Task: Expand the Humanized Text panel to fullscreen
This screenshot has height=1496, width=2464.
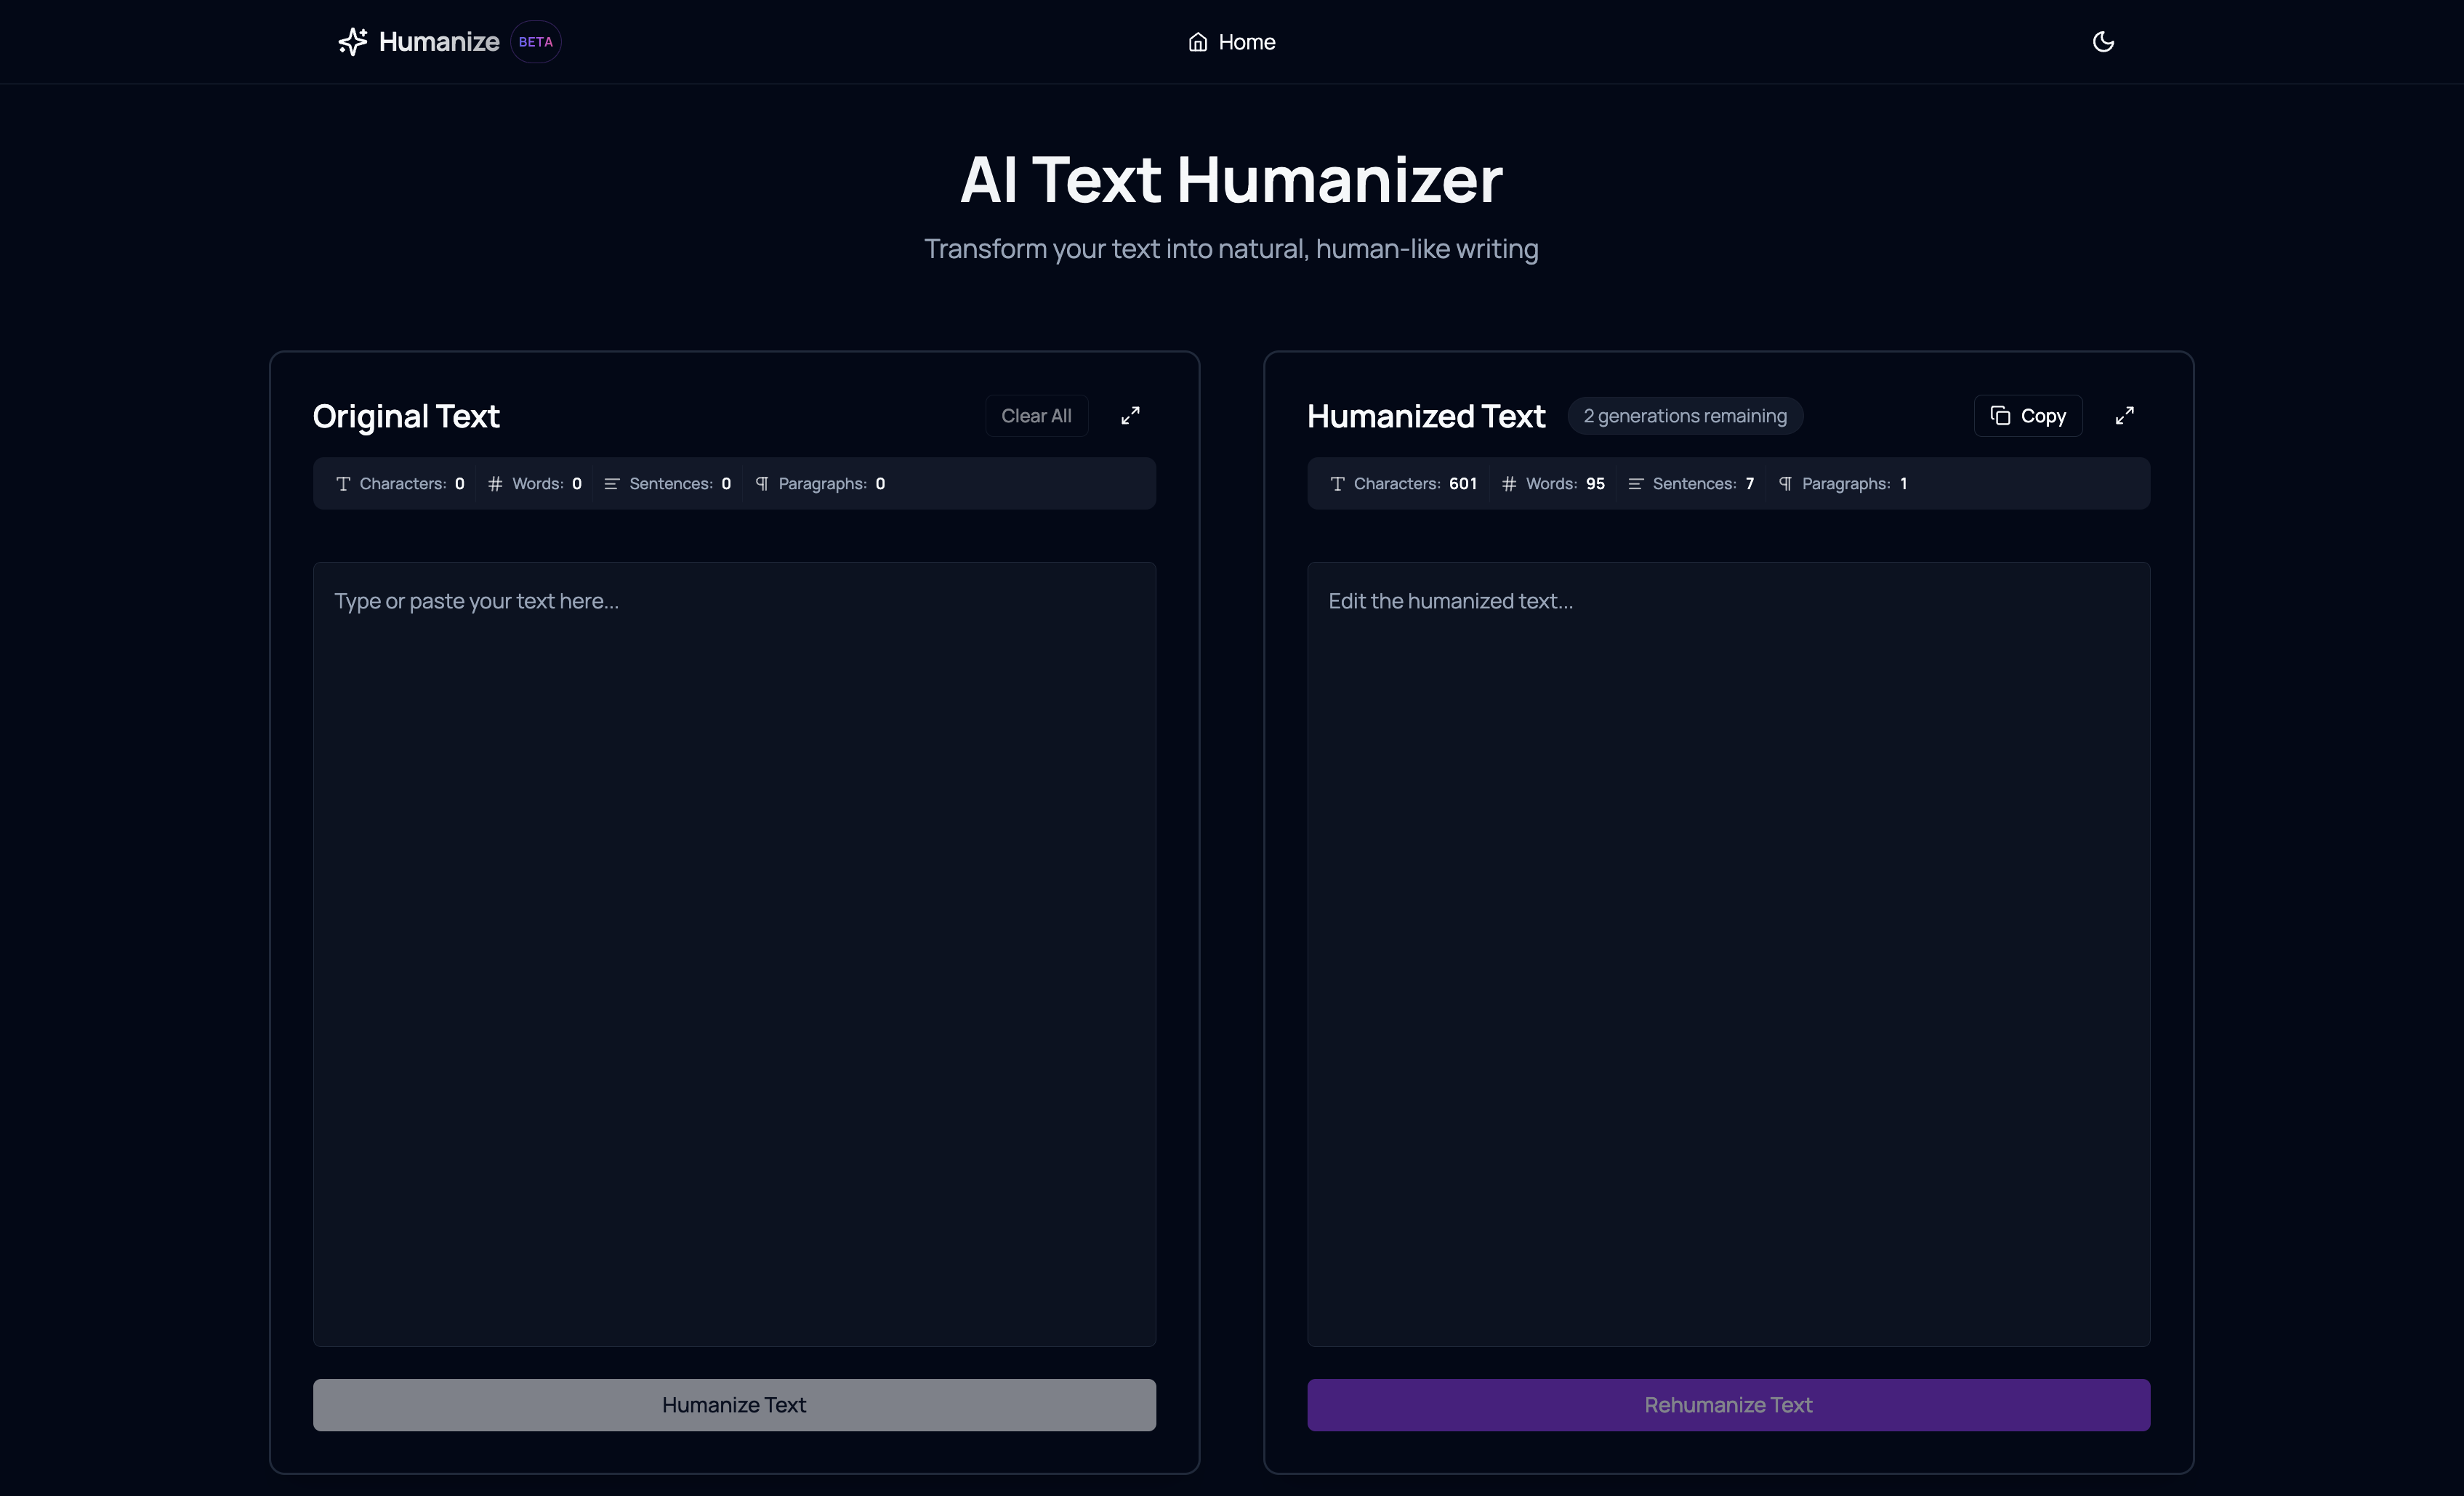Action: click(x=2124, y=415)
